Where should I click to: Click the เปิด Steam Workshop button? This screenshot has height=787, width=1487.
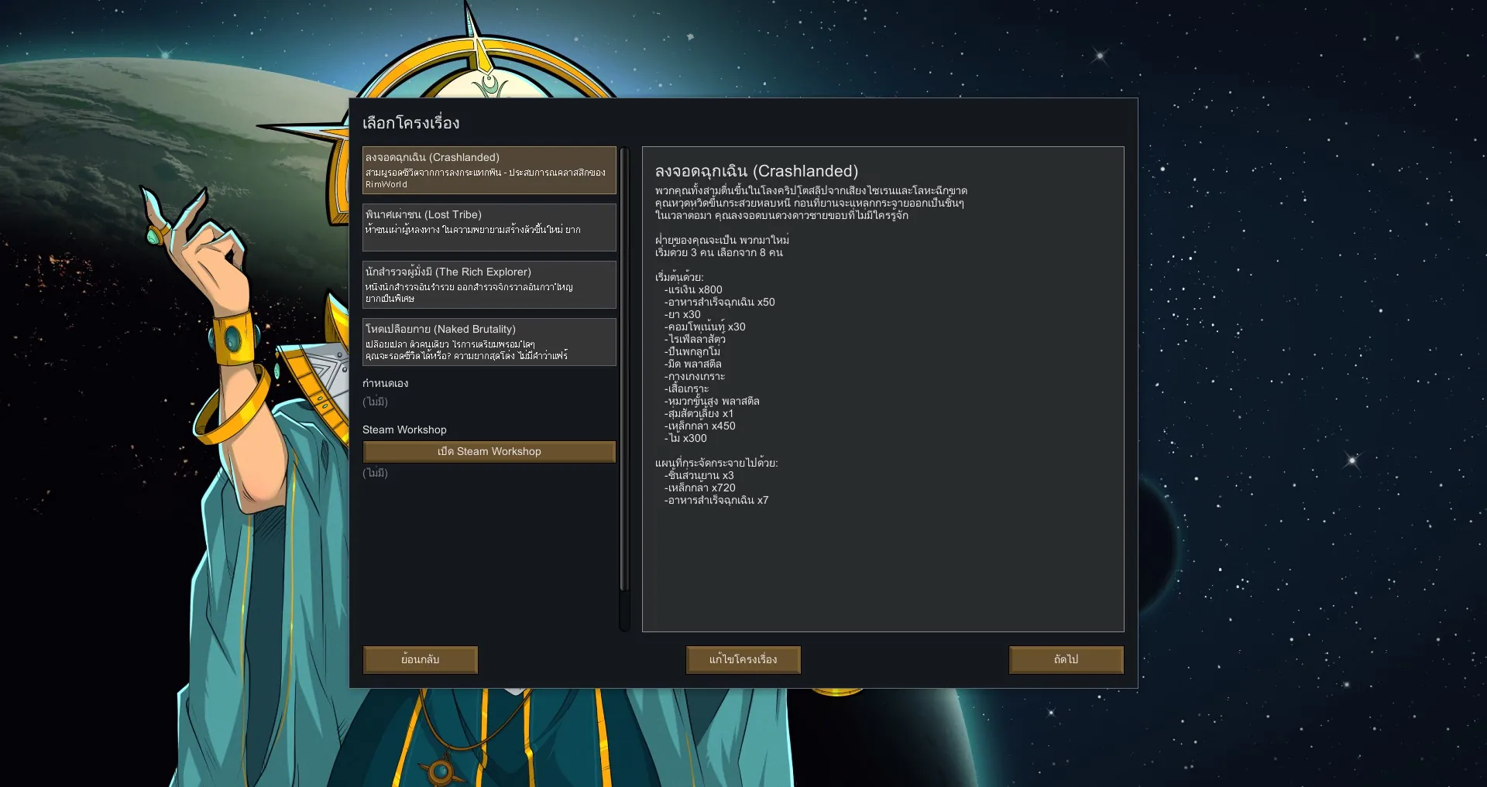(x=489, y=452)
